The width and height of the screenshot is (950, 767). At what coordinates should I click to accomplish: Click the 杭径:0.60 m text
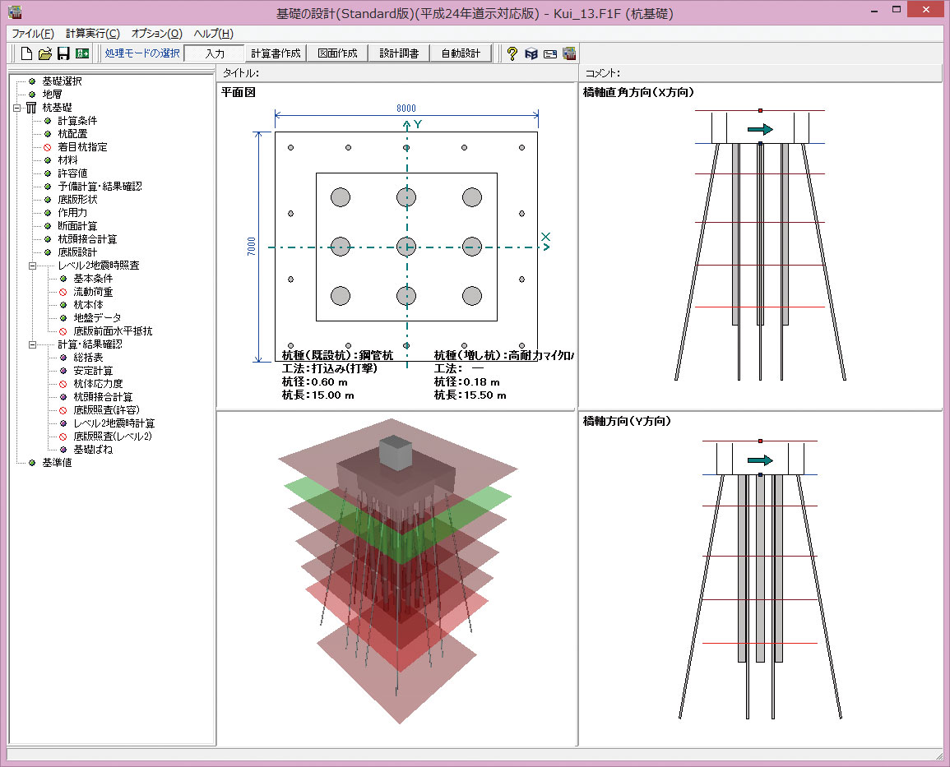tap(314, 382)
